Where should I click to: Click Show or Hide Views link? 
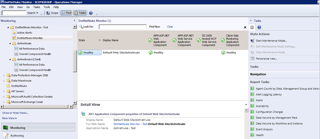(16, 113)
